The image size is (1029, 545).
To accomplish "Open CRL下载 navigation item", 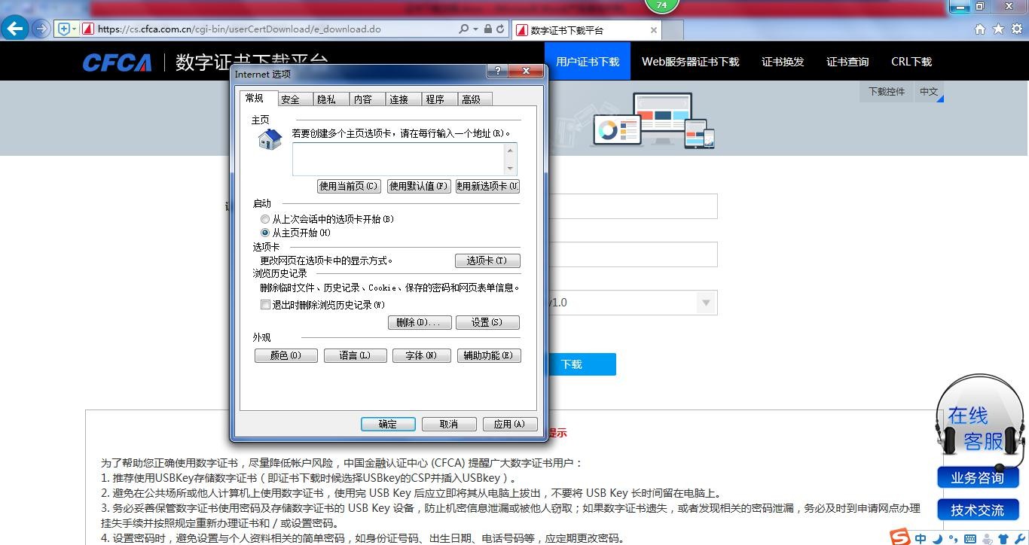I will tap(911, 62).
